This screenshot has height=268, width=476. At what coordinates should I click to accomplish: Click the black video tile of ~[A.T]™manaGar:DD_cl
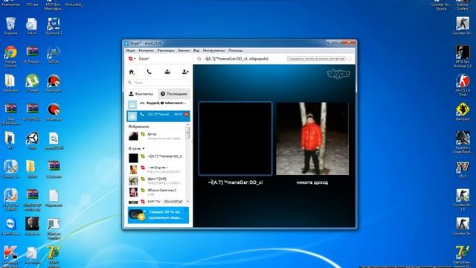point(235,138)
